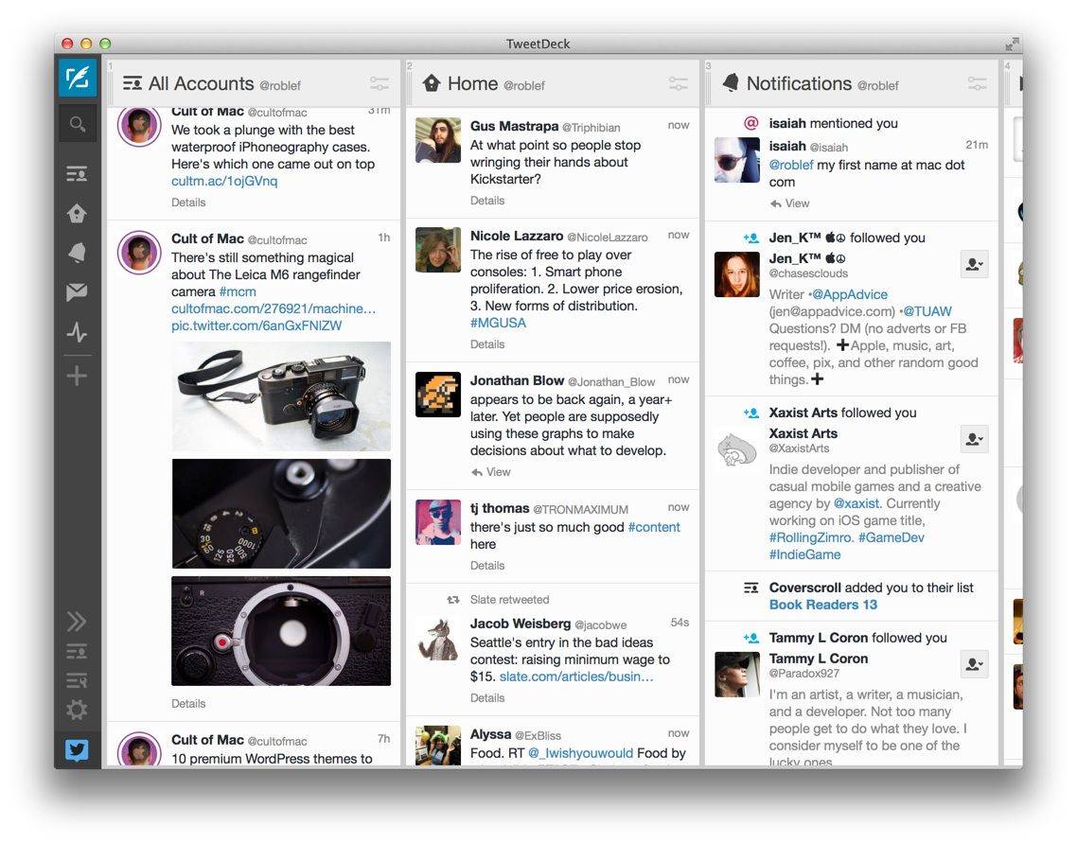Screen dimensions: 1077x844
Task: Click the @TUAW mention
Action: [927, 312]
